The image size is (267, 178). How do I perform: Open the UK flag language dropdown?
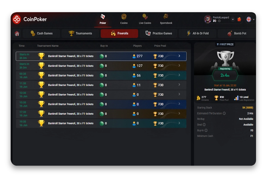point(250,19)
